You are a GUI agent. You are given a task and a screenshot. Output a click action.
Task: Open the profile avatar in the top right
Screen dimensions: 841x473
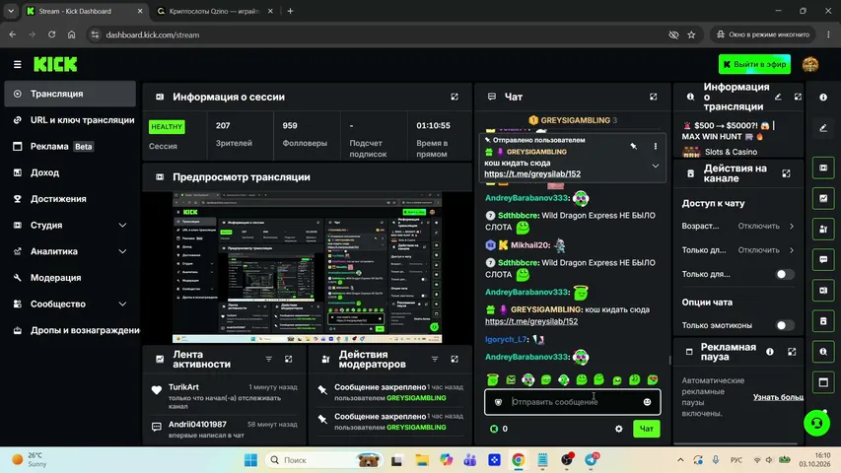(x=809, y=64)
